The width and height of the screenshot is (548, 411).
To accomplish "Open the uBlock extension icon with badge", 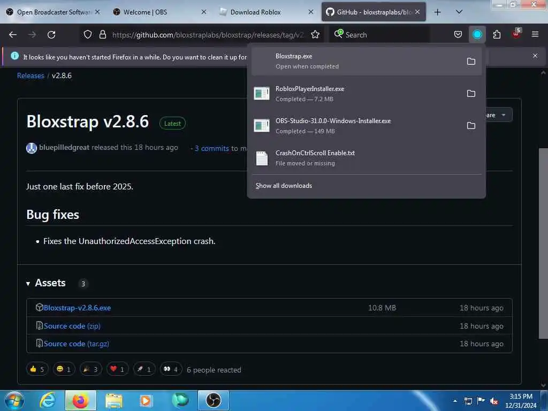I will pyautogui.click(x=516, y=34).
